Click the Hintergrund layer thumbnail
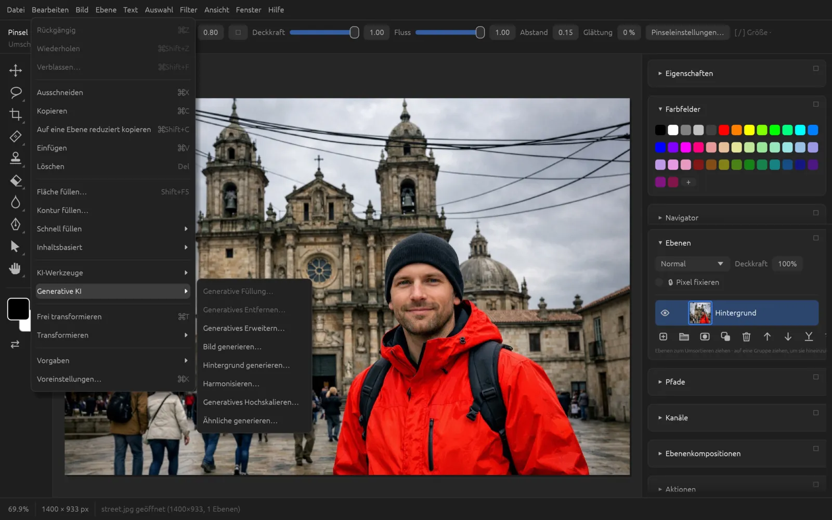 (x=700, y=313)
